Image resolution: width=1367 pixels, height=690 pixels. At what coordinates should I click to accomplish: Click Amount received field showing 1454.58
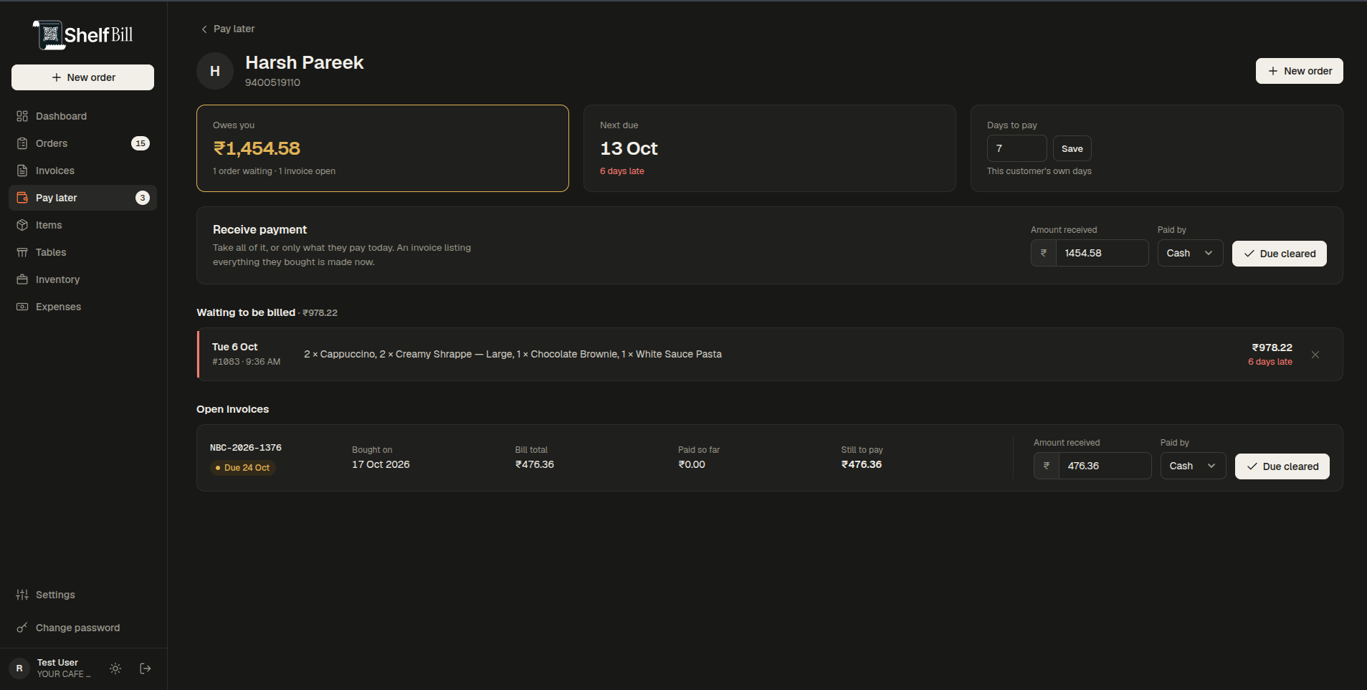click(x=1102, y=253)
